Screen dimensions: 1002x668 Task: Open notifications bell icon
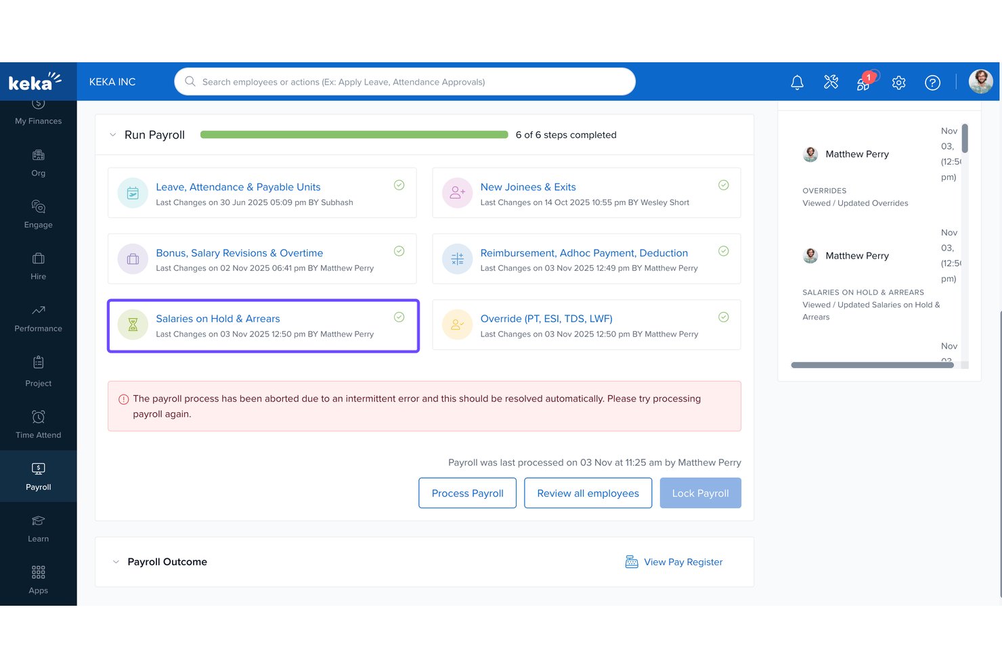(x=797, y=82)
